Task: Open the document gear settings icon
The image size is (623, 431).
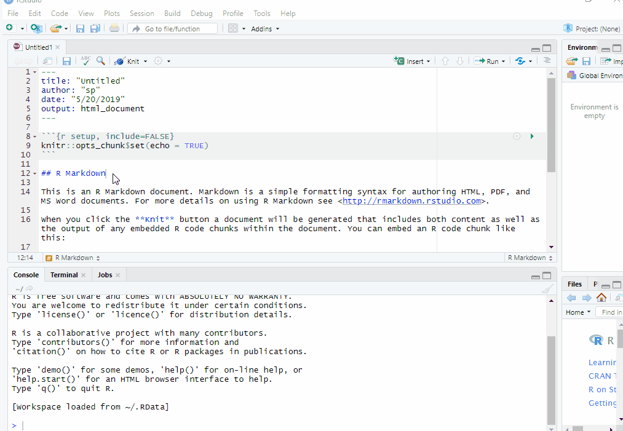Action: (158, 61)
